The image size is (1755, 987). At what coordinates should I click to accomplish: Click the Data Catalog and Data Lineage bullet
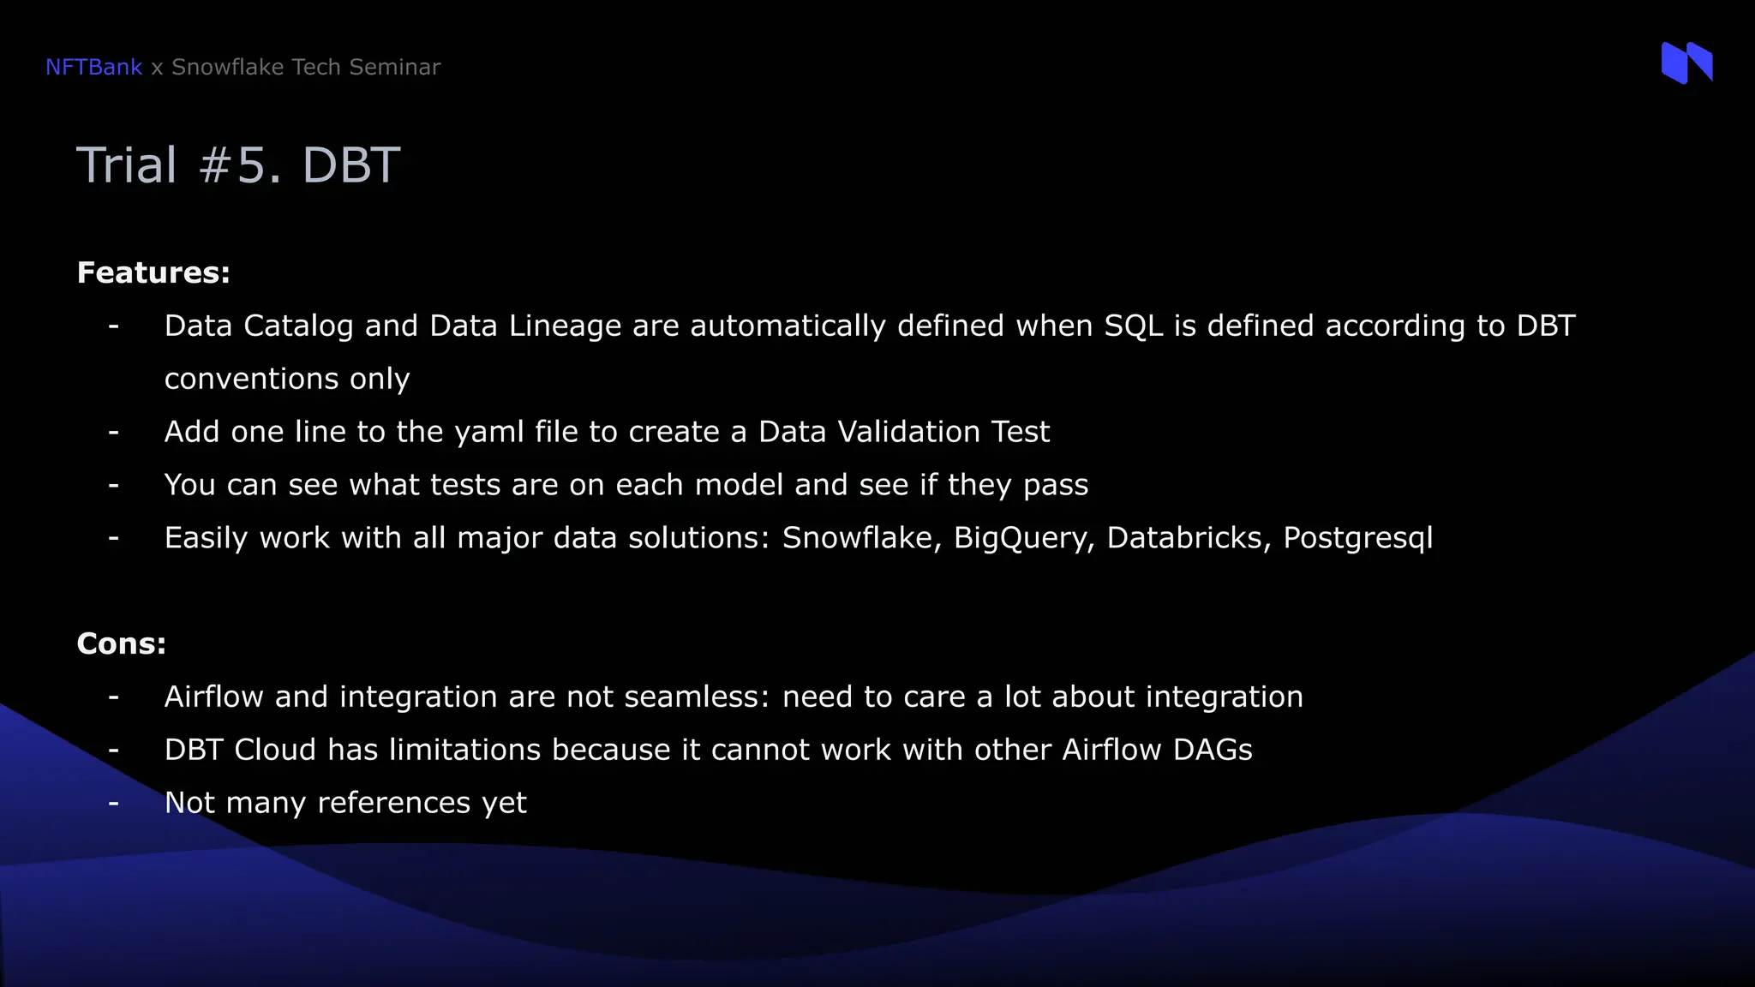click(870, 326)
